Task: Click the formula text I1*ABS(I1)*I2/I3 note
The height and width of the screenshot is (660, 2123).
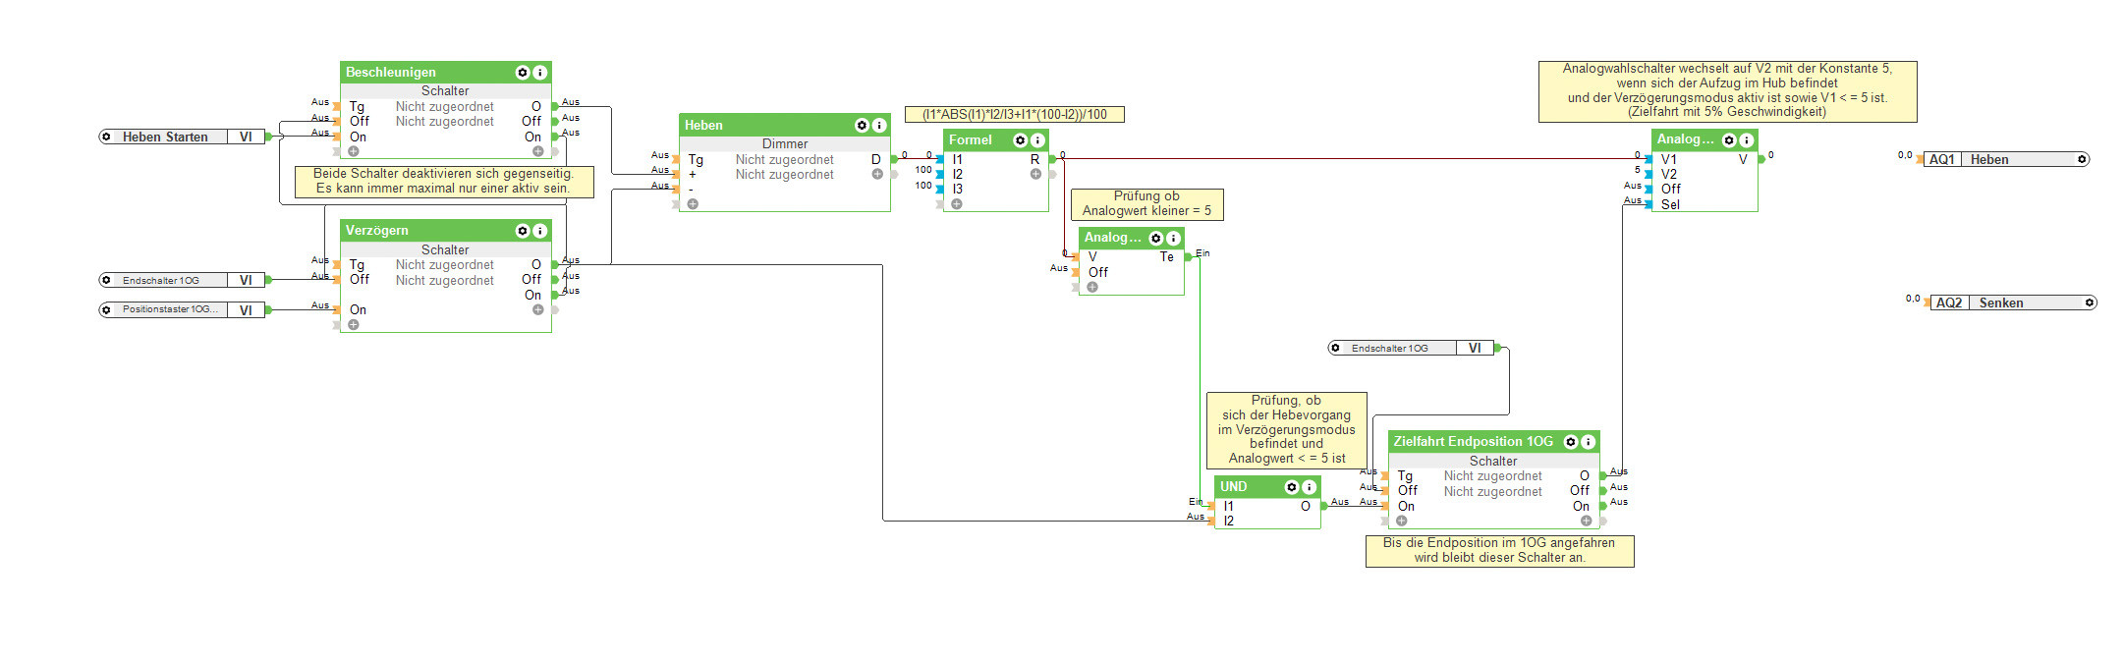Action: point(1015,114)
